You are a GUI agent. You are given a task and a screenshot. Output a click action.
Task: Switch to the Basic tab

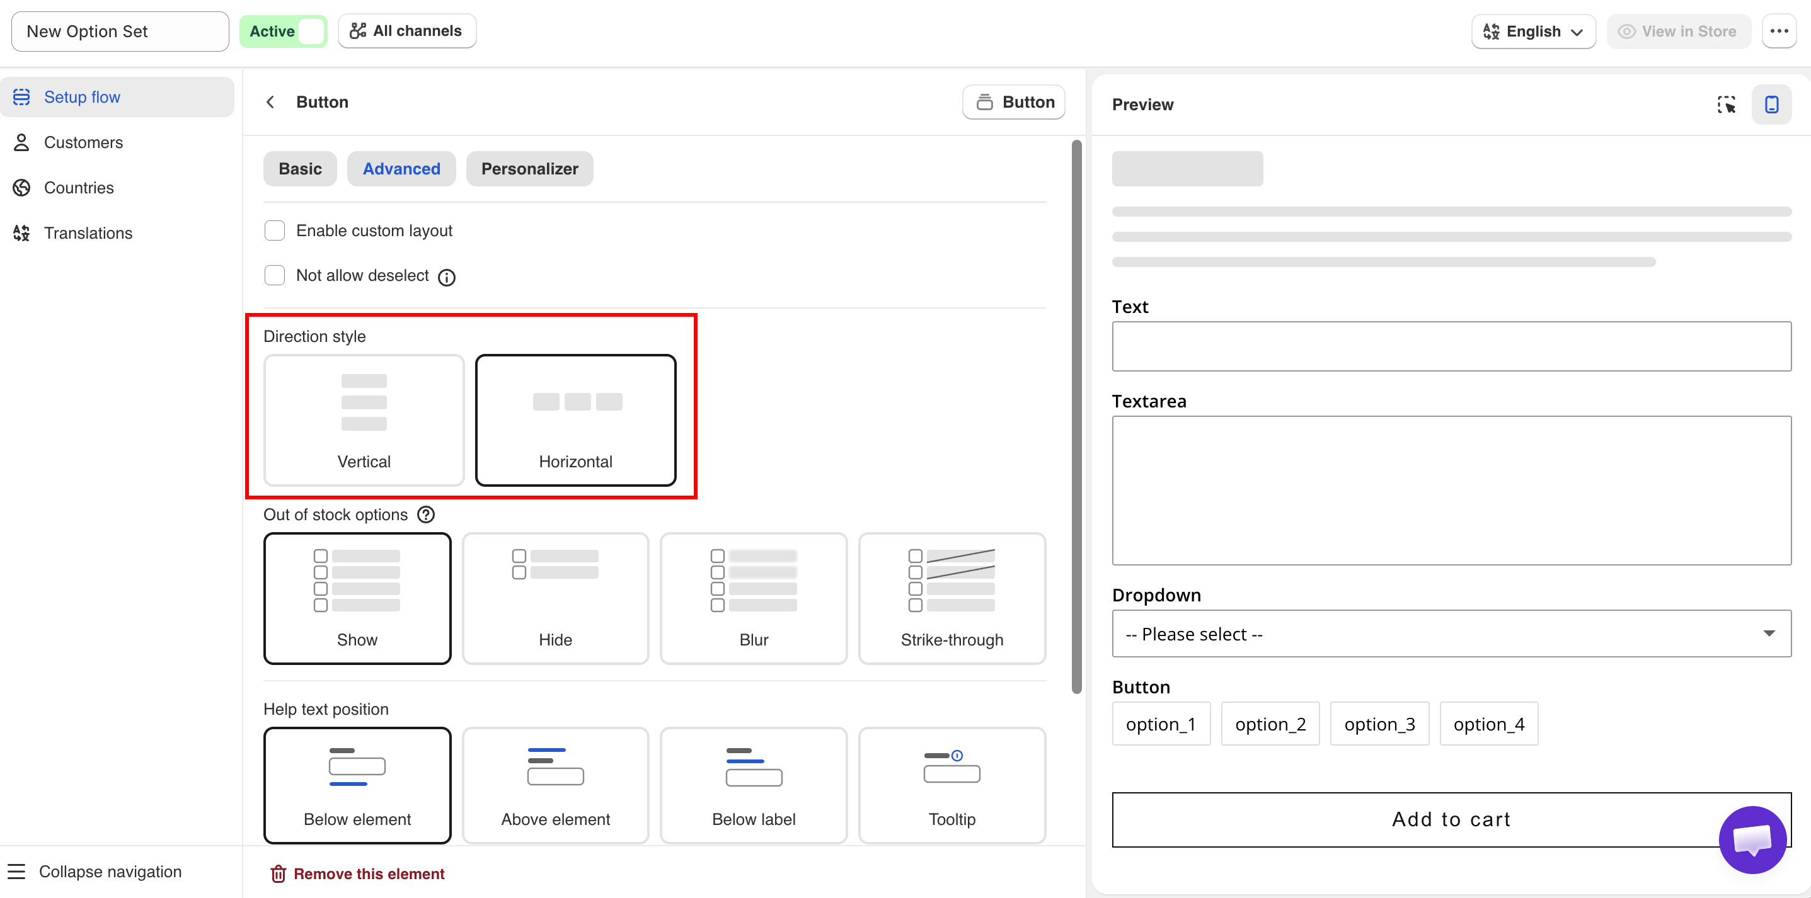[300, 169]
